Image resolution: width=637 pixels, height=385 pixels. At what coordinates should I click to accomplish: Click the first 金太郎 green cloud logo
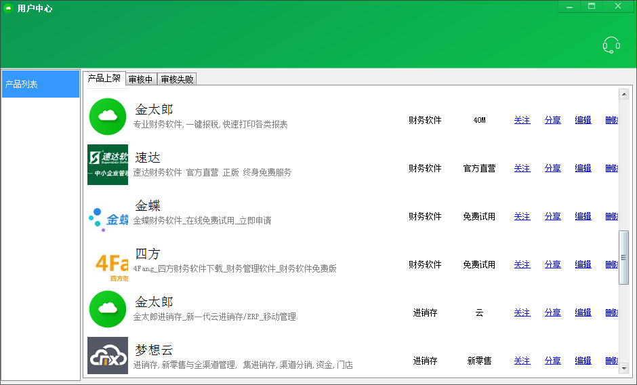108,117
